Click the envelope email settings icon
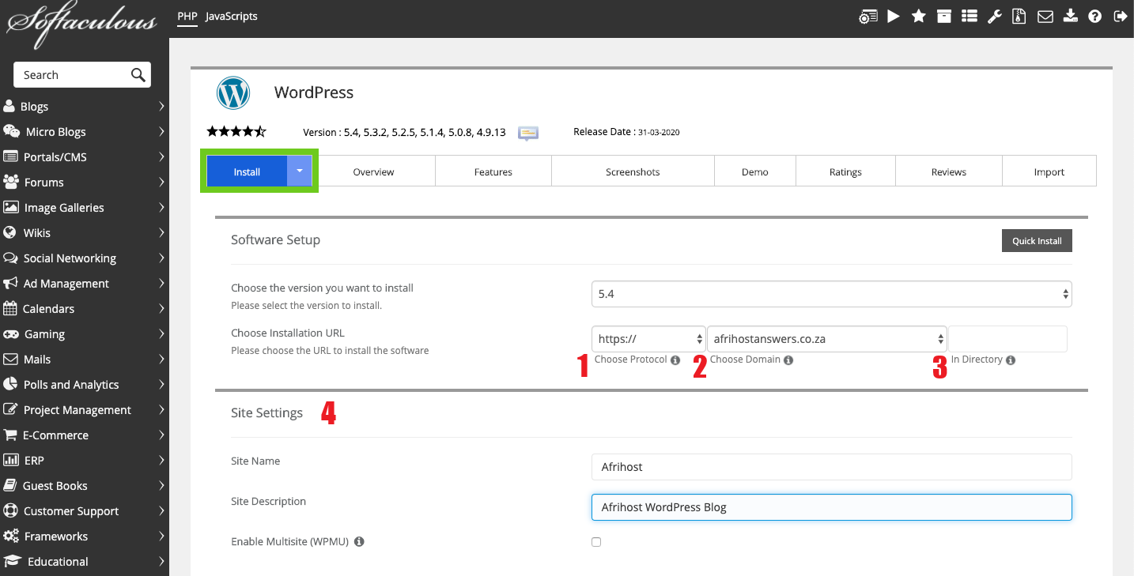Screen dimensions: 1134x576 [1045, 16]
